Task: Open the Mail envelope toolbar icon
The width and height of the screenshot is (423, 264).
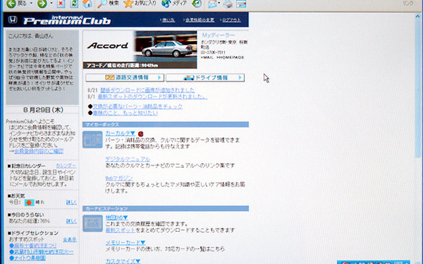Action: coord(212,3)
